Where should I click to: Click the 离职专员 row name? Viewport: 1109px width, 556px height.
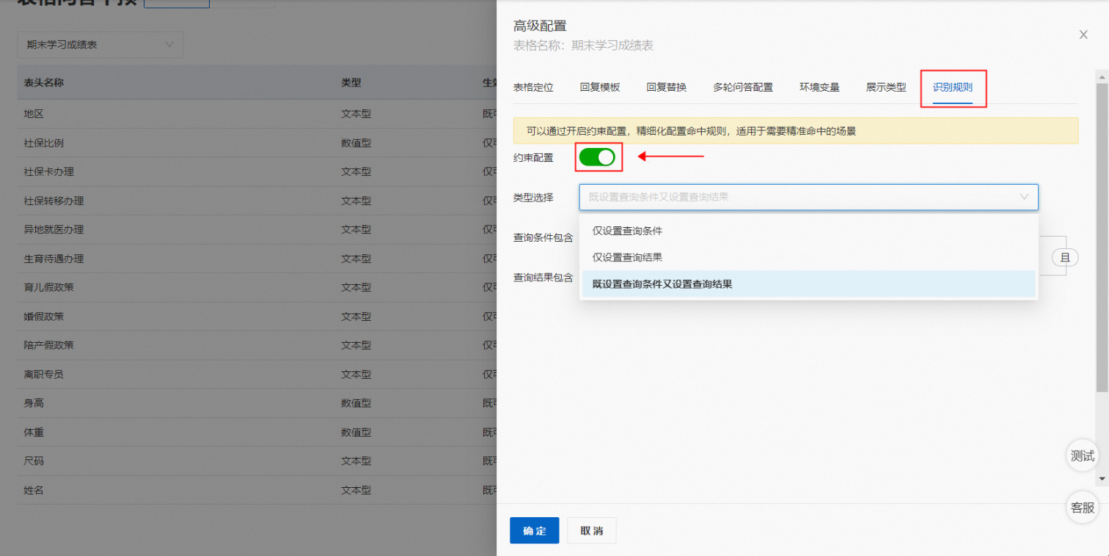pyautogui.click(x=43, y=374)
